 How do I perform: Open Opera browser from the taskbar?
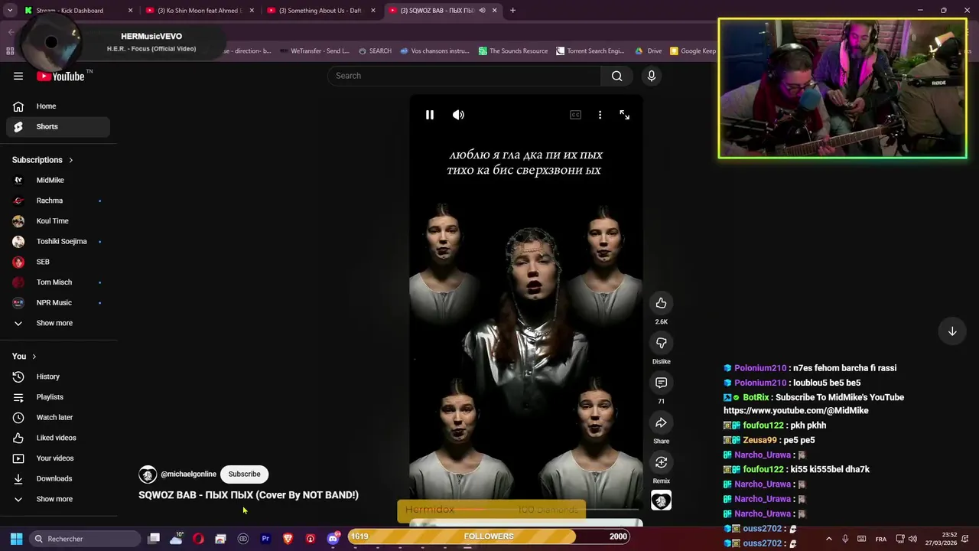[198, 539]
